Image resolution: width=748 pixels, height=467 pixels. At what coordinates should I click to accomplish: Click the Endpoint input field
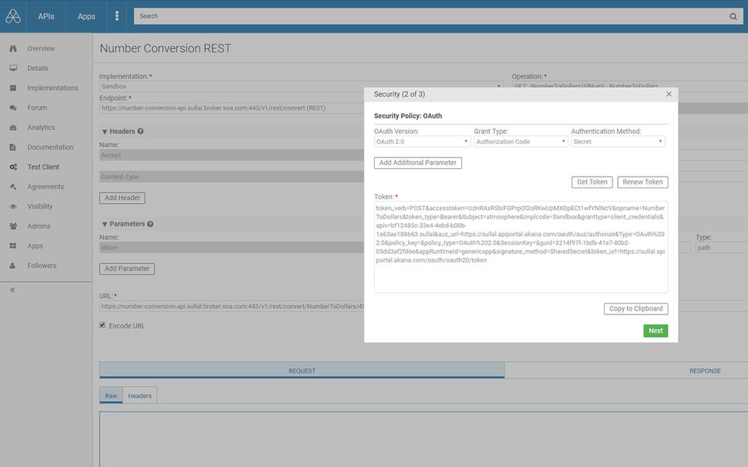point(231,108)
